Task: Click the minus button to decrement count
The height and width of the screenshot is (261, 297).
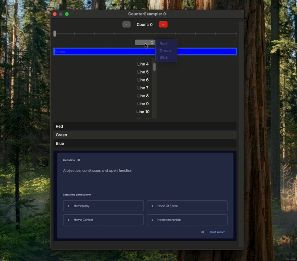Action: [x=126, y=25]
